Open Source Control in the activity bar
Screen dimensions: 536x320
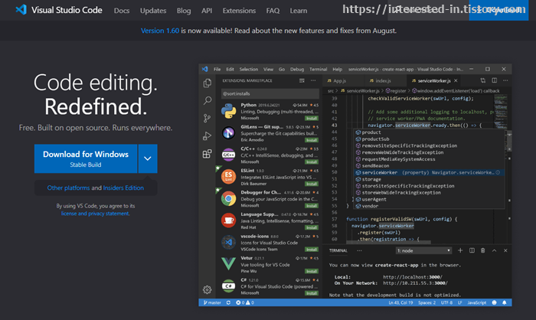click(208, 119)
